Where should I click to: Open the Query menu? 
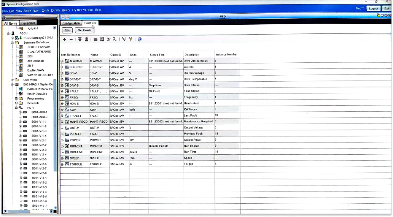66,10
